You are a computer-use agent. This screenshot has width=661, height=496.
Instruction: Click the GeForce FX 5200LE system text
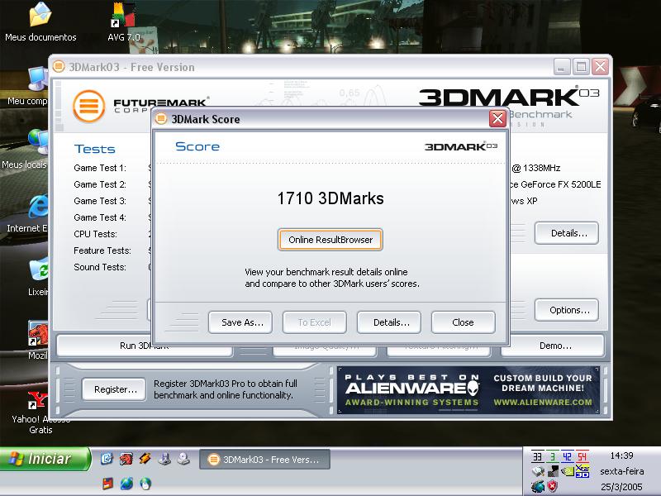pos(555,184)
